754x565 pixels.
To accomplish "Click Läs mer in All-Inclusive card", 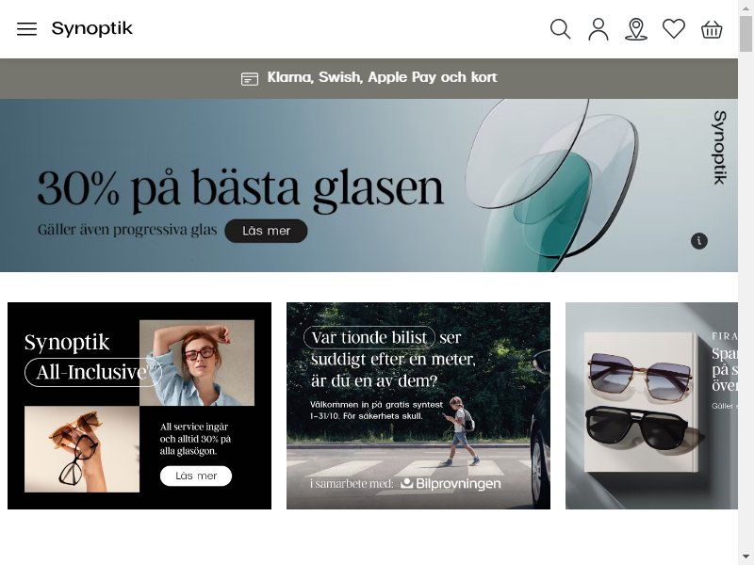I will [196, 476].
